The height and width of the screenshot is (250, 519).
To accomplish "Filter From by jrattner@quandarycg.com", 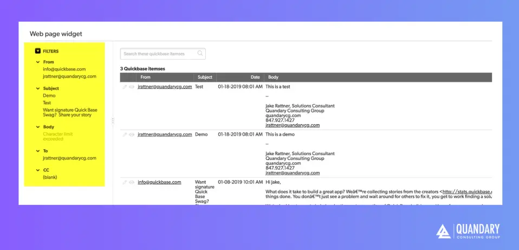I will point(69,76).
